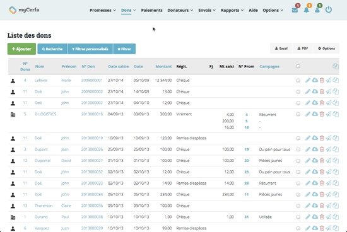Check the box for donation 2010000002
347x232 pixels.
pos(298,103)
